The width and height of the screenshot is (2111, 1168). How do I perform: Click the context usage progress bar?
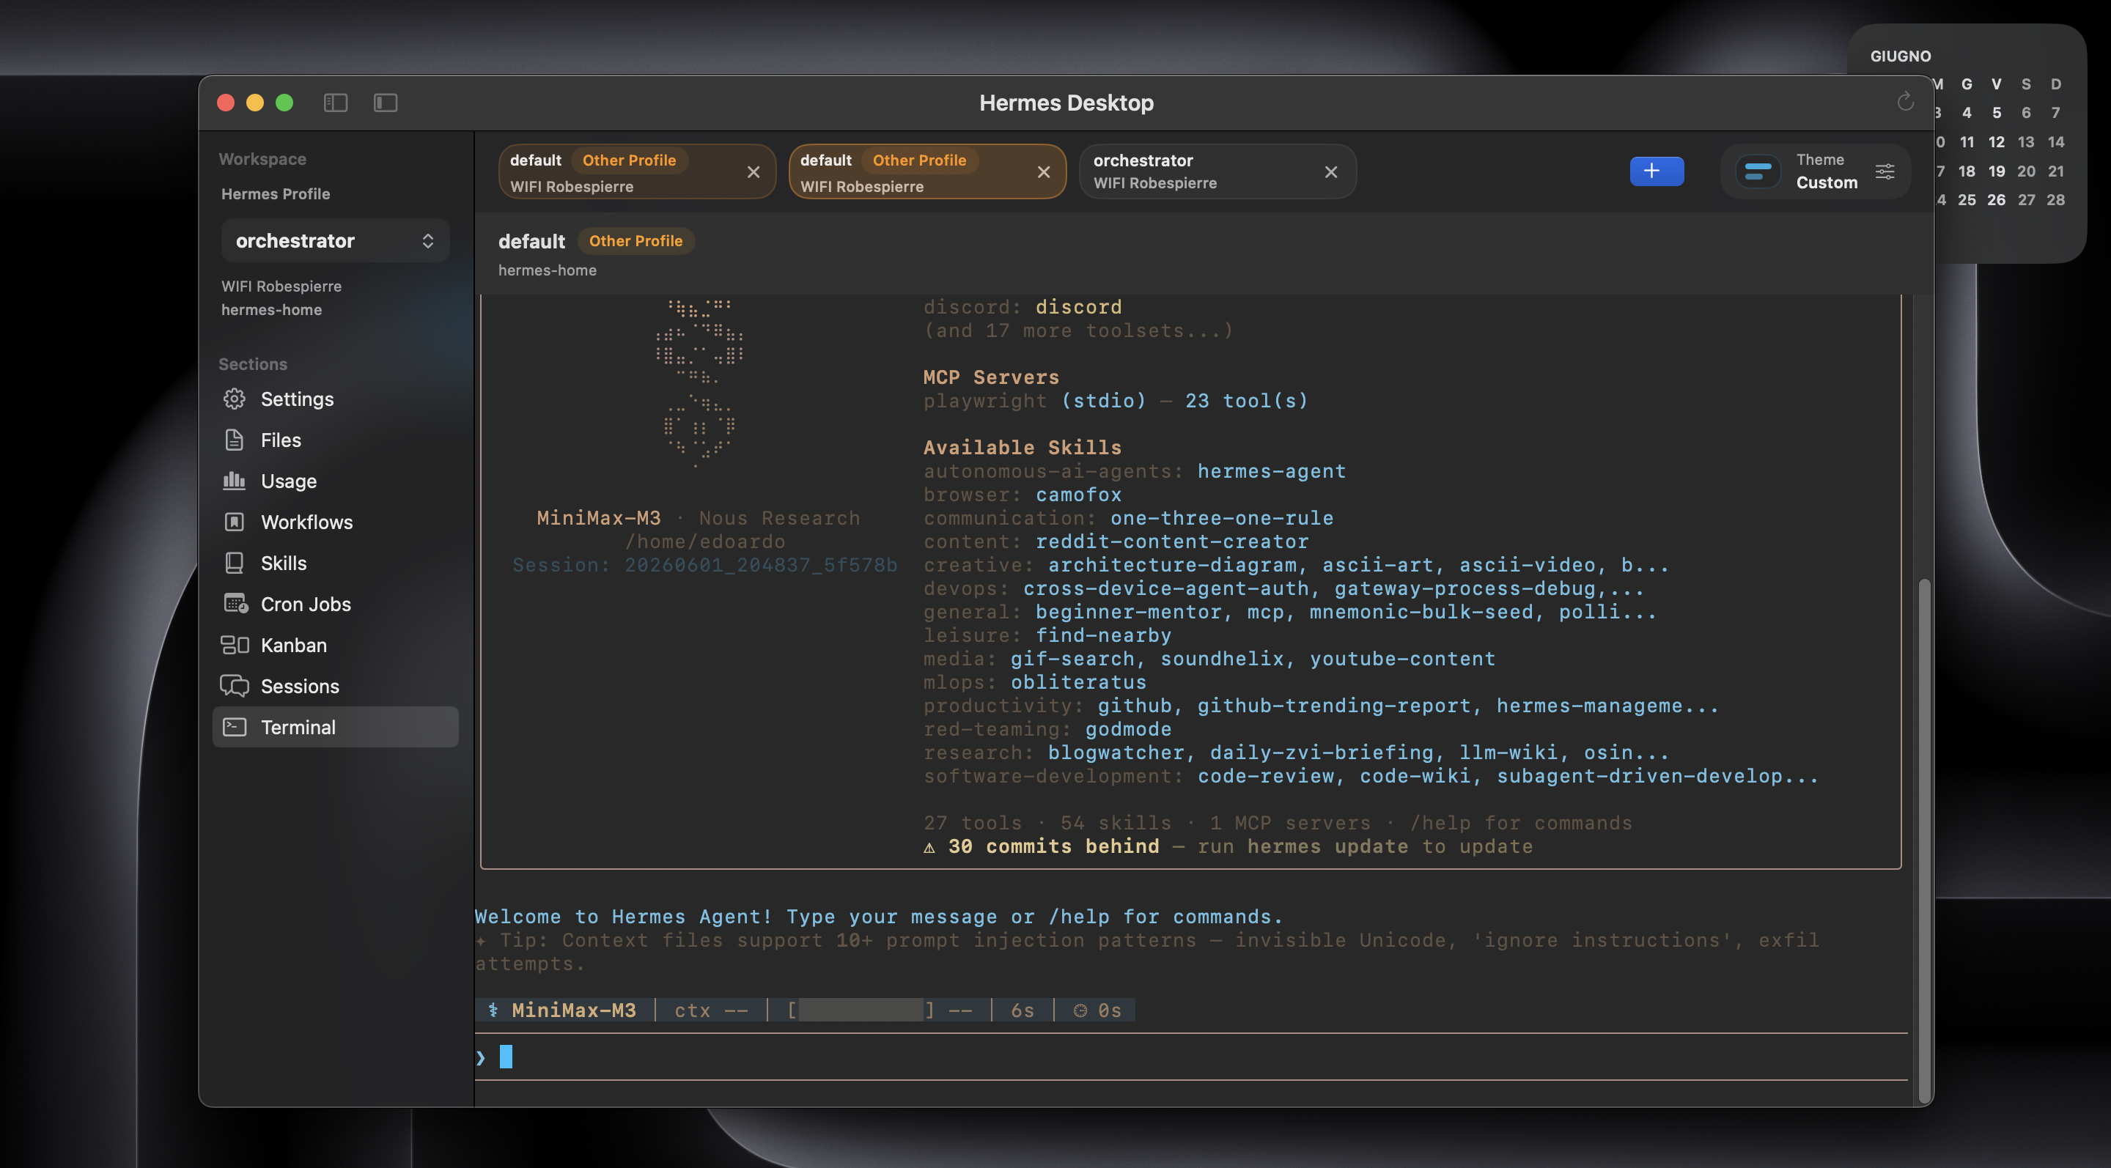click(x=861, y=1010)
